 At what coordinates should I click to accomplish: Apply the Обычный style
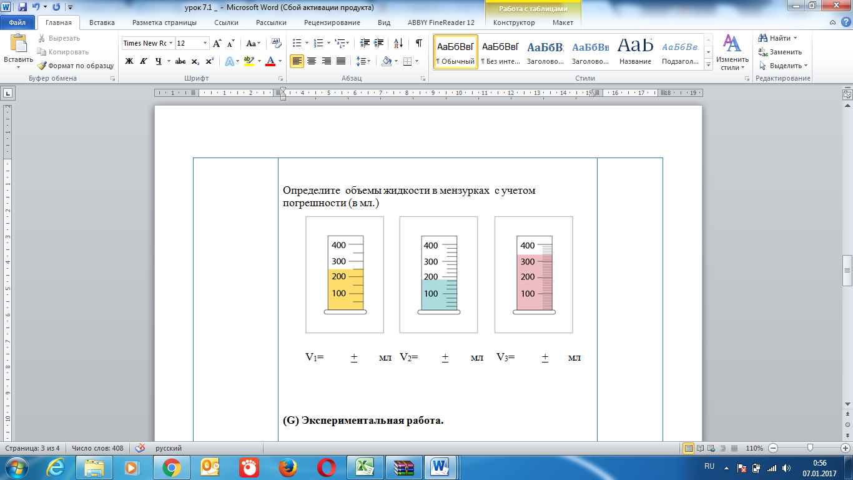point(455,52)
